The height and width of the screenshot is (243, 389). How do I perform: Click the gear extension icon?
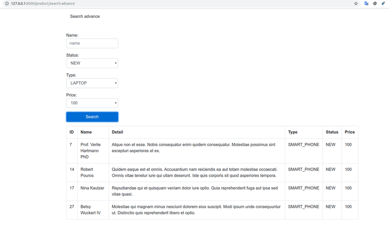375,3
